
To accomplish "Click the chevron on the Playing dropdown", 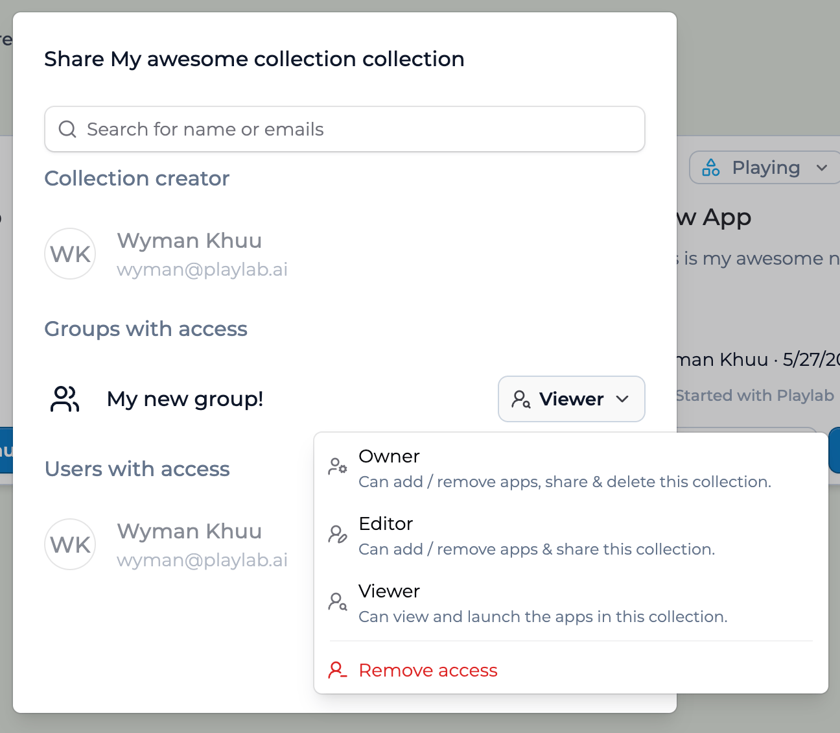I will (x=822, y=168).
